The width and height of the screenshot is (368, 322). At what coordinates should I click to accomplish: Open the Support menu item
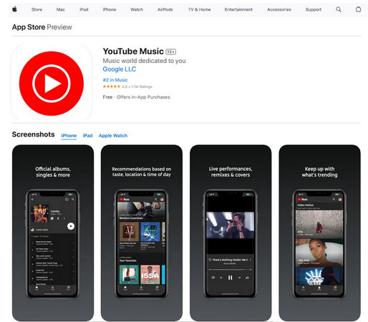(314, 9)
